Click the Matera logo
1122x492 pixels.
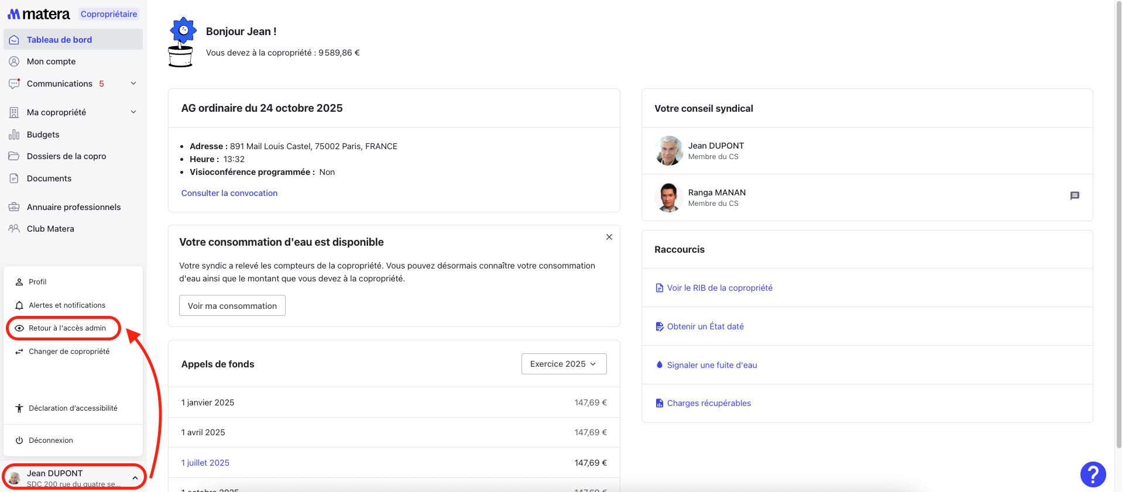click(39, 14)
